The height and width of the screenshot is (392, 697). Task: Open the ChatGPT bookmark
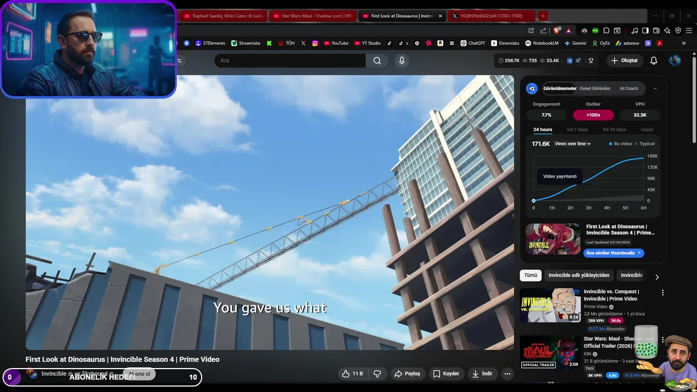coord(473,43)
